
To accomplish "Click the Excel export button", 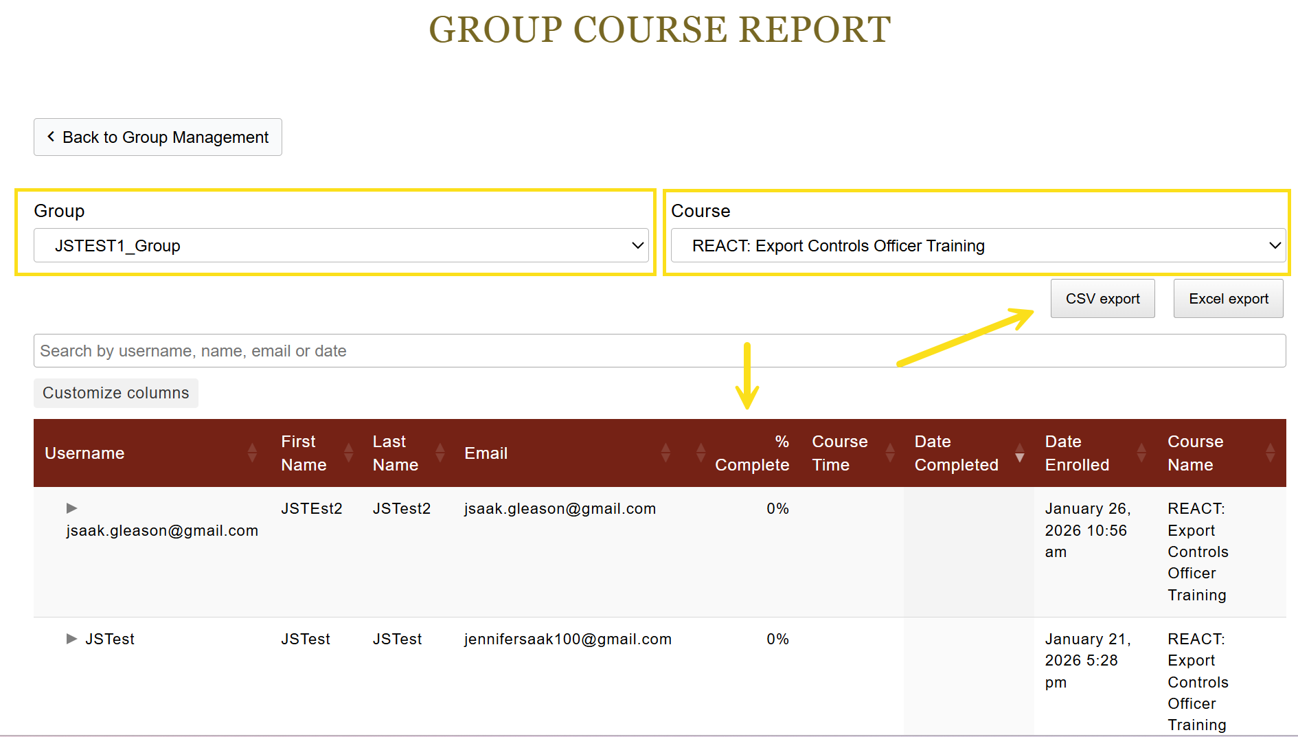I will coord(1228,299).
